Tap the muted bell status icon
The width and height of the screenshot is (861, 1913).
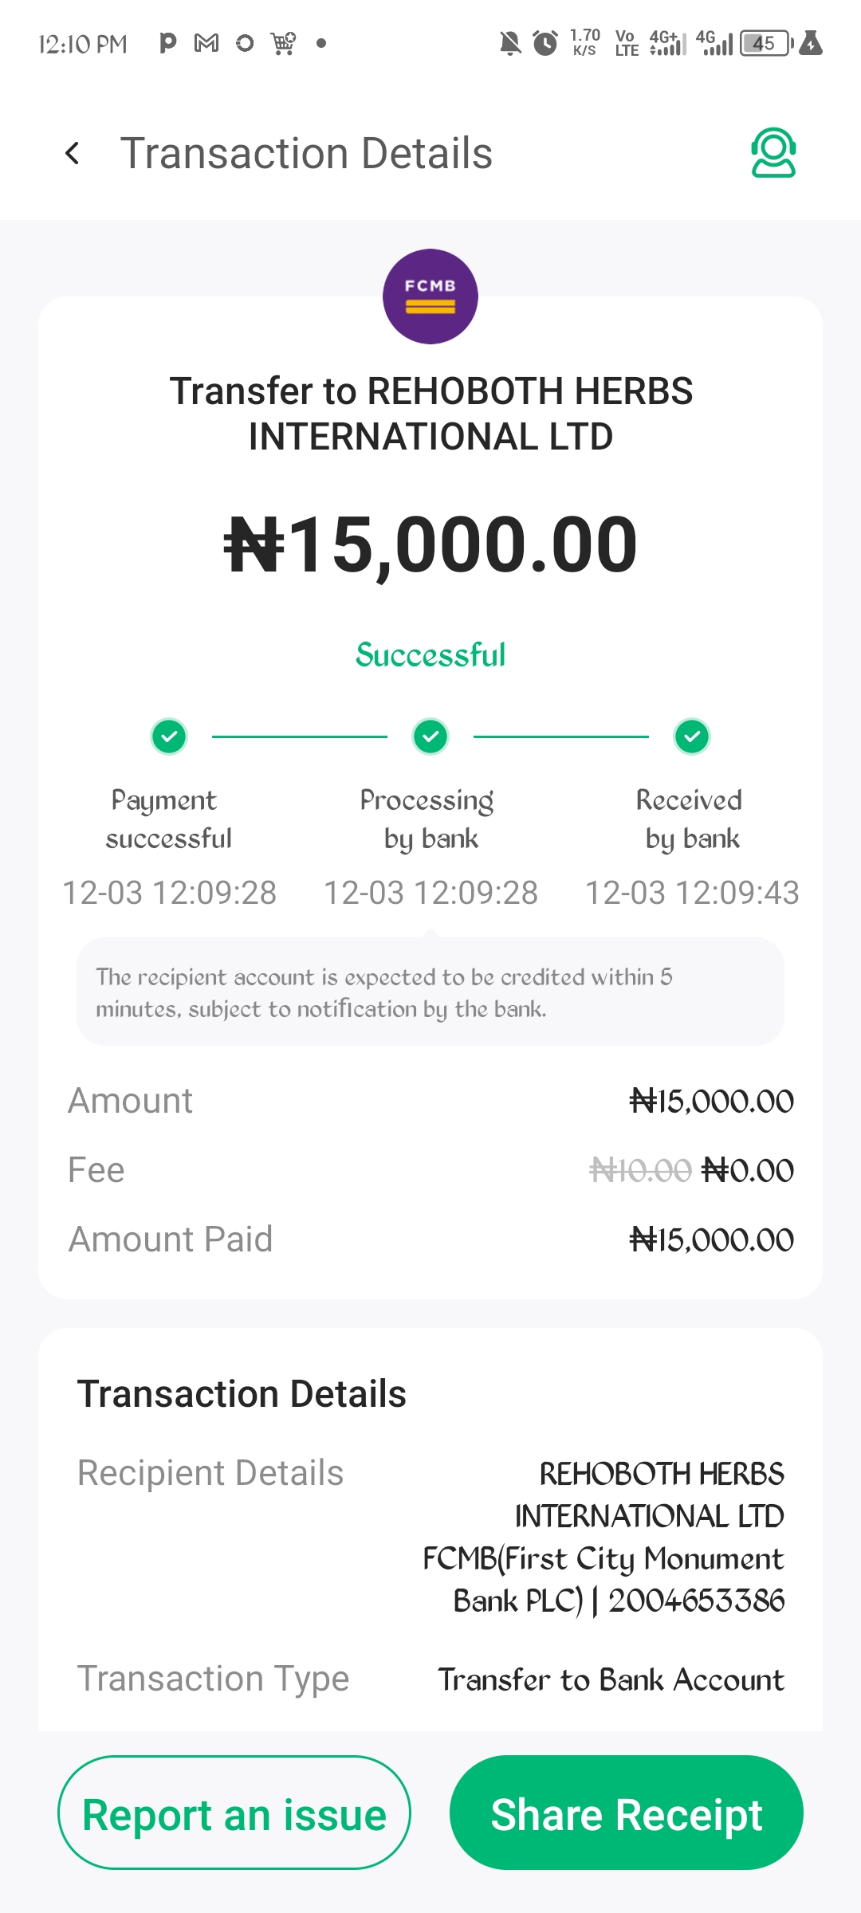[x=510, y=43]
